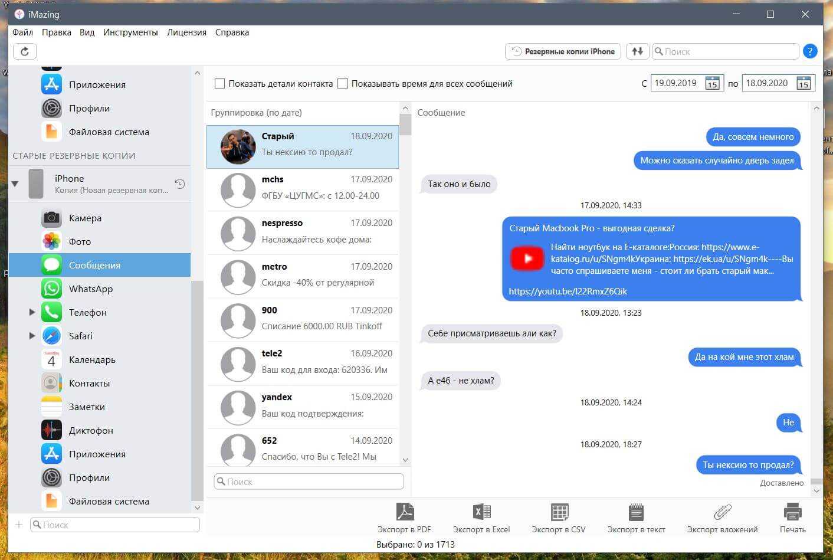This screenshot has height=560, width=833.
Task: Expand the Safari tree item
Action: tap(32, 336)
